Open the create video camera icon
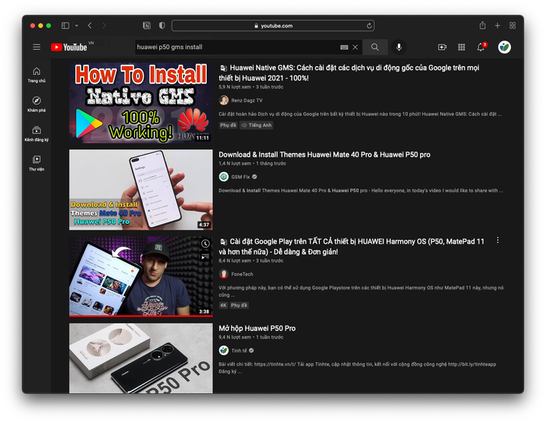The height and width of the screenshot is (423, 546). 442,47
